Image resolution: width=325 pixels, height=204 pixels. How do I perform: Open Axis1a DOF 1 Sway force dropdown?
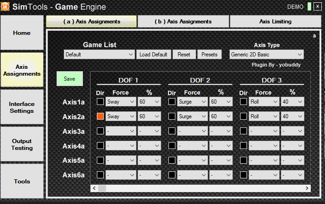tap(121, 102)
